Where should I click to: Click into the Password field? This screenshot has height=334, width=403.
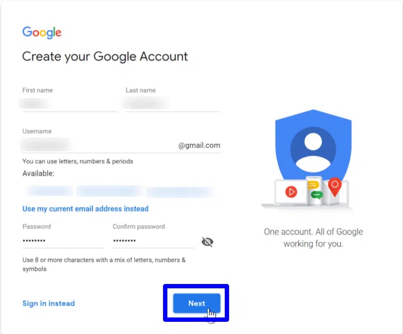(63, 240)
